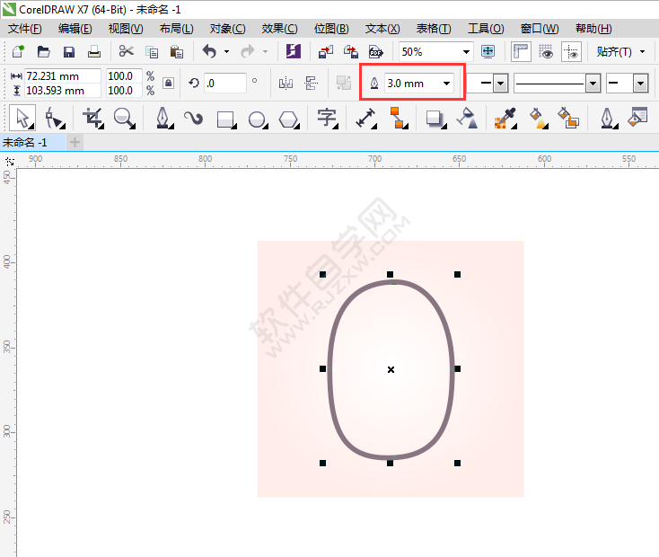
Task: Open the 对象(C) menu
Action: coord(227,29)
